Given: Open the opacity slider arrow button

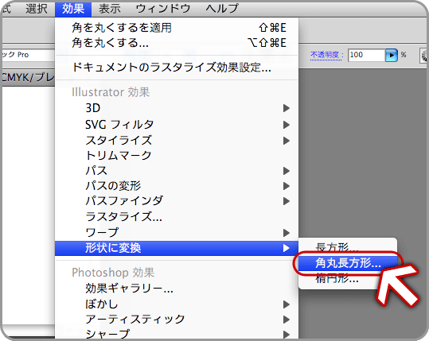Looking at the screenshot, I should pos(392,55).
